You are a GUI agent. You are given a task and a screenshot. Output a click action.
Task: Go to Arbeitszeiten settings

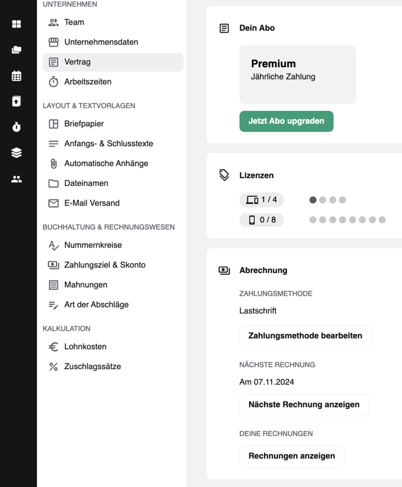point(113,82)
